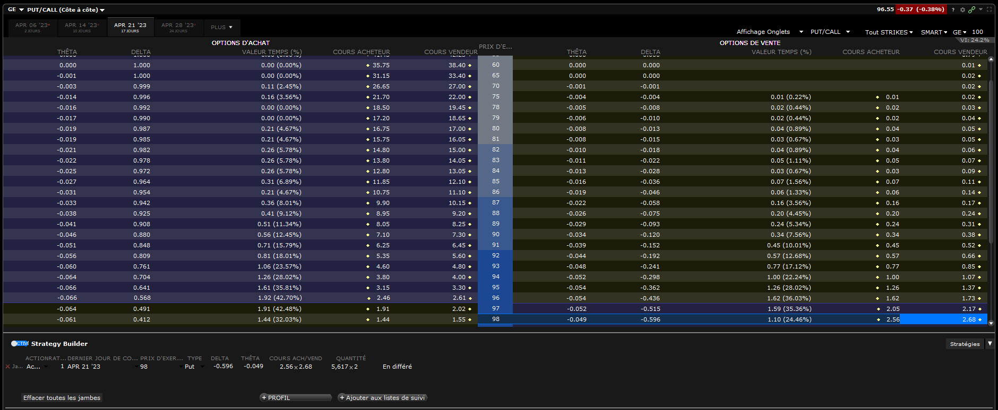The width and height of the screenshot is (998, 410).
Task: Click Effacer toutes les jambes button
Action: [62, 398]
